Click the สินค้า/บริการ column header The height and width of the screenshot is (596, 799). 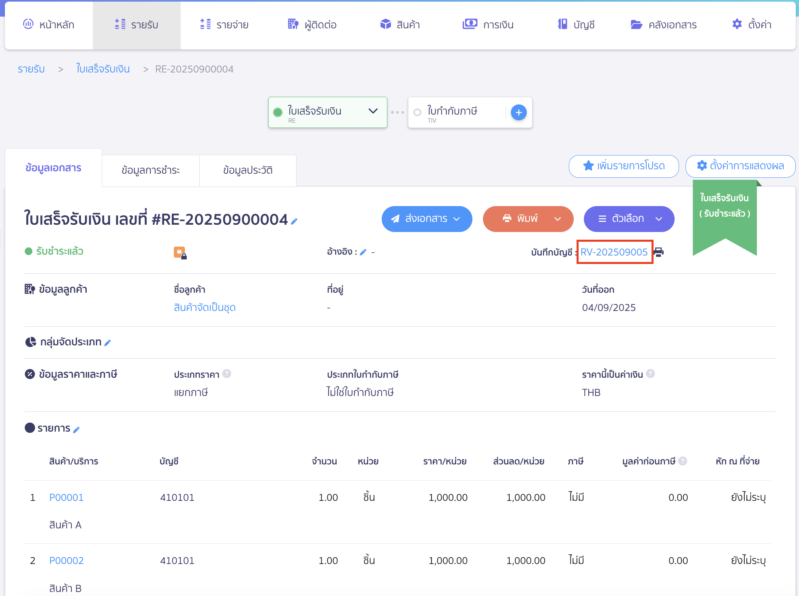[74, 461]
